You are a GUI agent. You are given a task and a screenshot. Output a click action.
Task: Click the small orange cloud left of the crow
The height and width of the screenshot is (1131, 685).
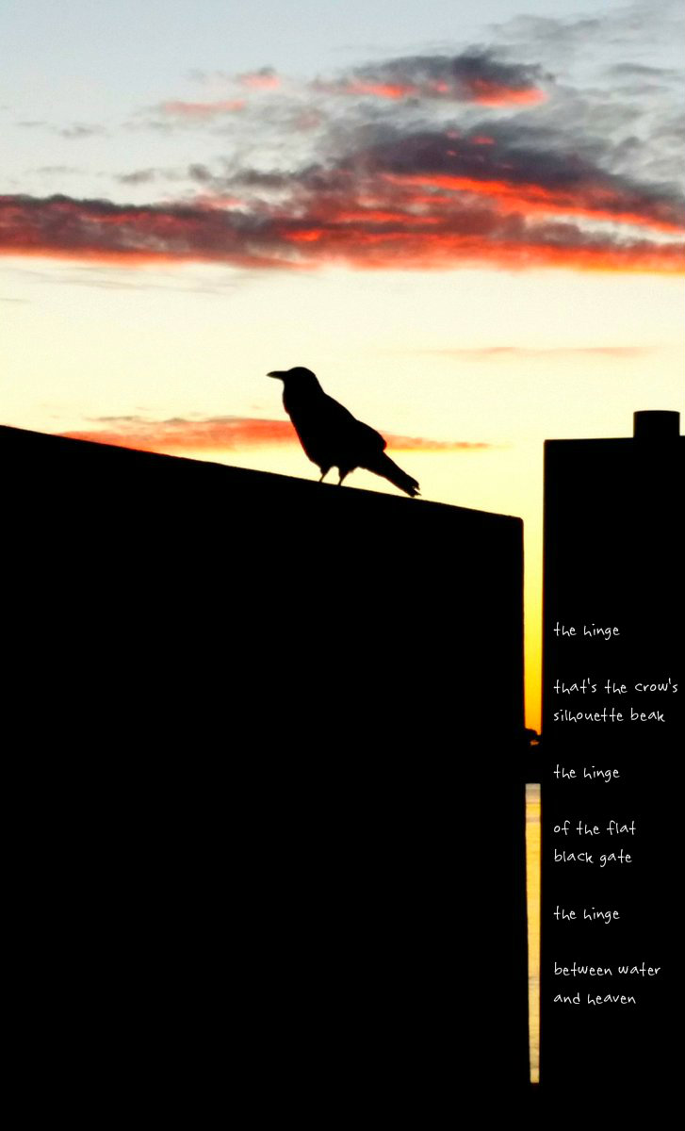(x=188, y=433)
